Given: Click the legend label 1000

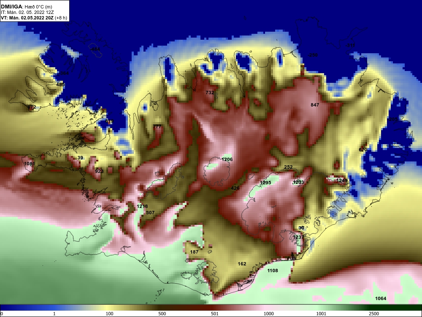Looking at the screenshot, I should tap(268, 314).
